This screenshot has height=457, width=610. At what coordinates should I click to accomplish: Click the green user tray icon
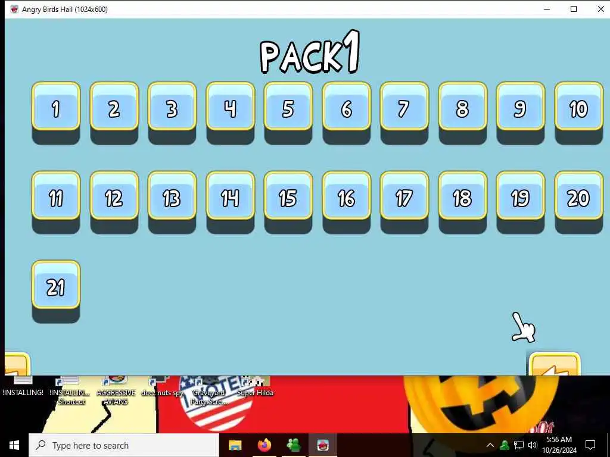(505, 445)
